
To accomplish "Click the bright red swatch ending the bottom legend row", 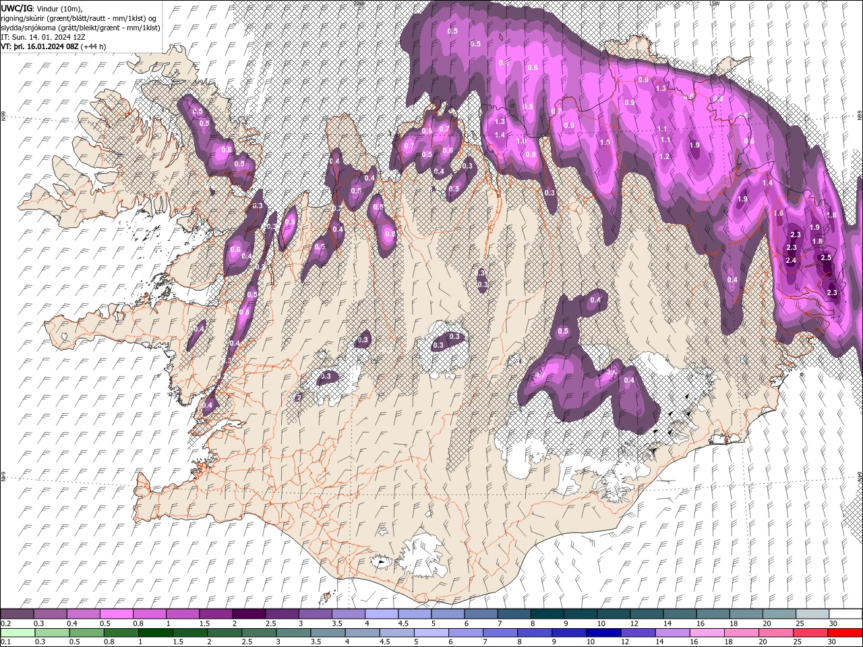I will coord(844,633).
